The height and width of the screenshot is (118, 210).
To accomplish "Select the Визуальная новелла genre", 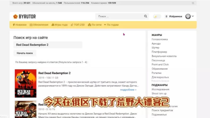I will [164, 56].
